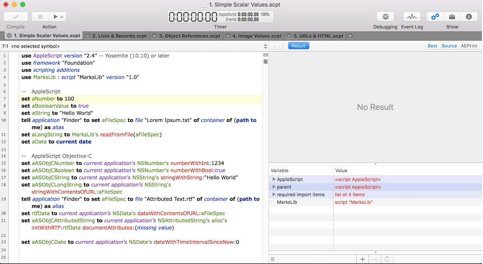This screenshot has height=264, width=483.
Task: Close the 3. Object References.scpt tab
Action: [154, 36]
